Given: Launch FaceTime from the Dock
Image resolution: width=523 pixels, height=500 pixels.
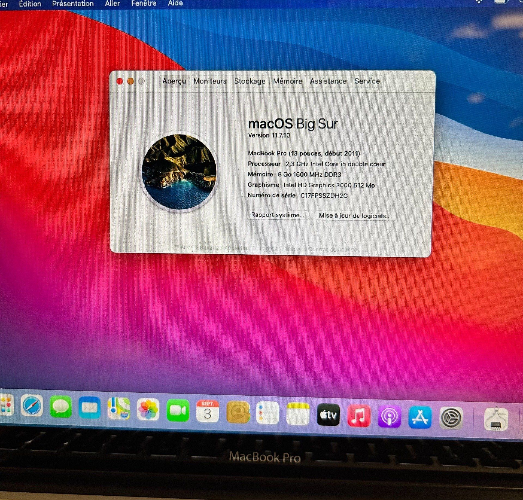Looking at the screenshot, I should 178,410.
